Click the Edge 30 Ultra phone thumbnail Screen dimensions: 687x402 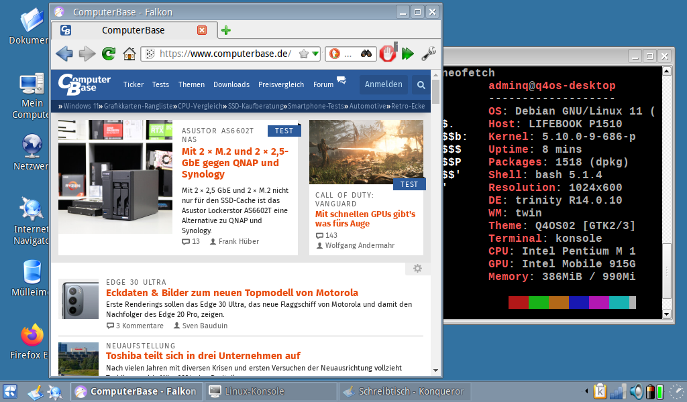[78, 299]
